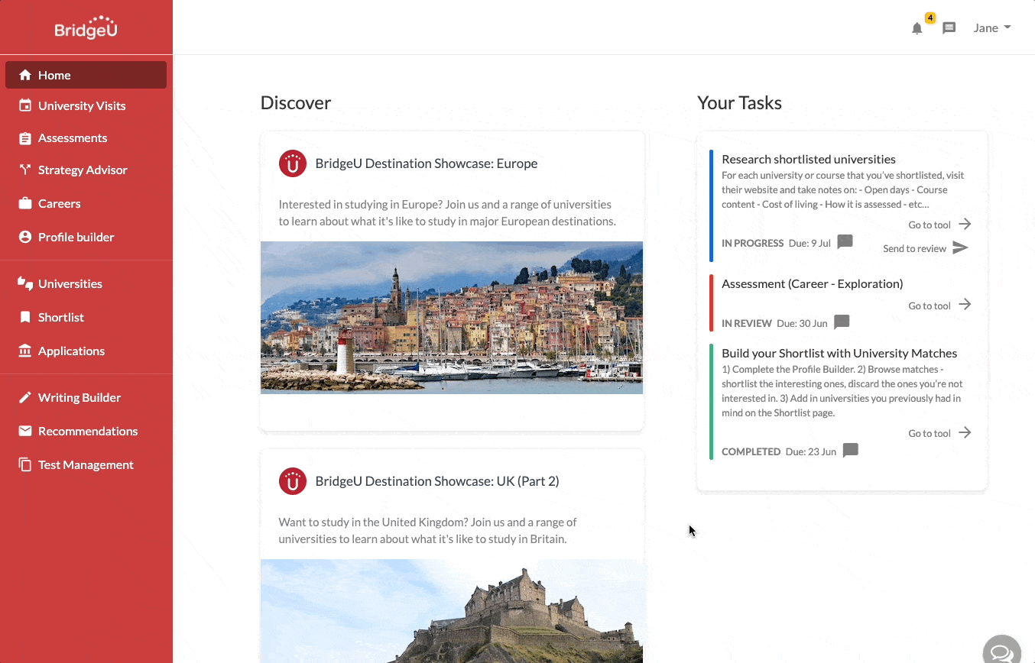
Task: Click the University Visits calendar icon
Action: pyautogui.click(x=25, y=105)
